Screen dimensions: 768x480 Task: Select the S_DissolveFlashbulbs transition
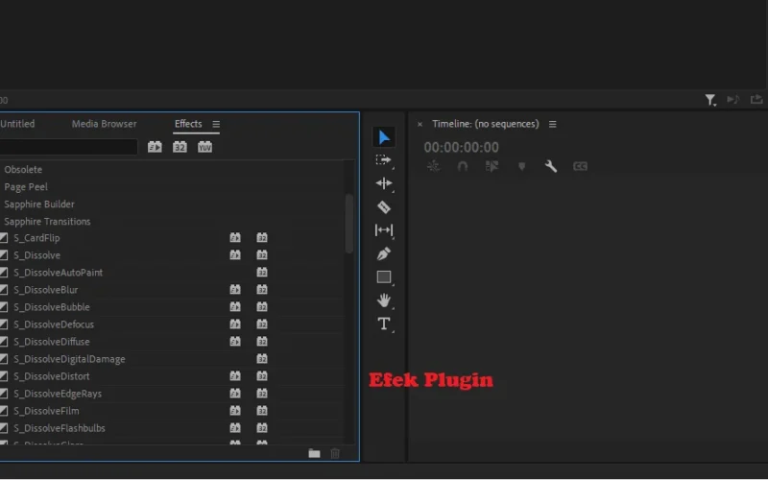(60, 428)
